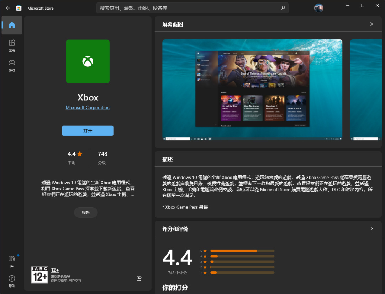Open the Microsoft Corporation publisher link

88,107
